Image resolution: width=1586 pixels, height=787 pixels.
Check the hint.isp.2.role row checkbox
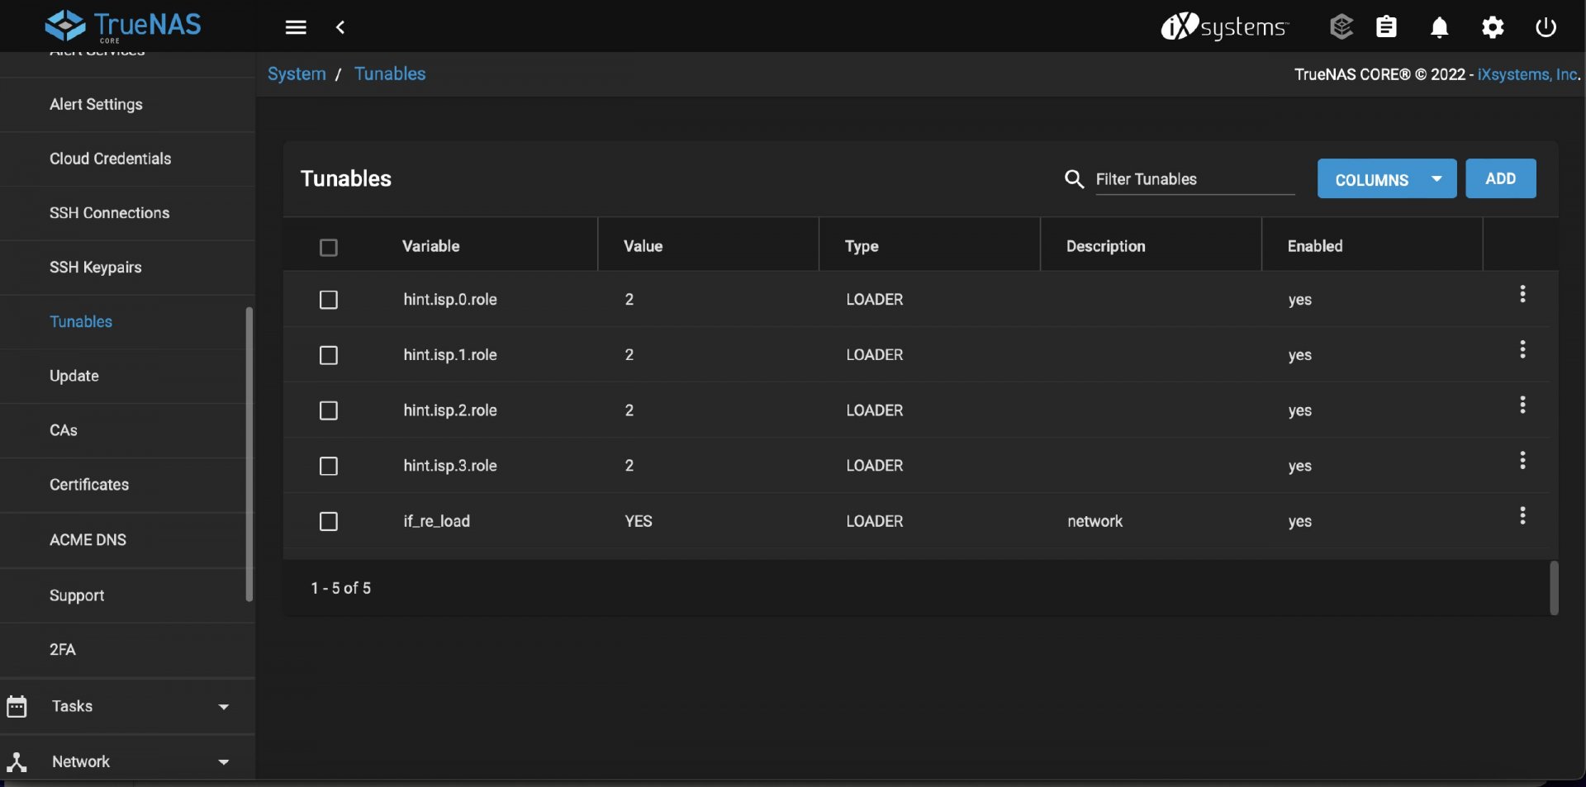(x=329, y=410)
